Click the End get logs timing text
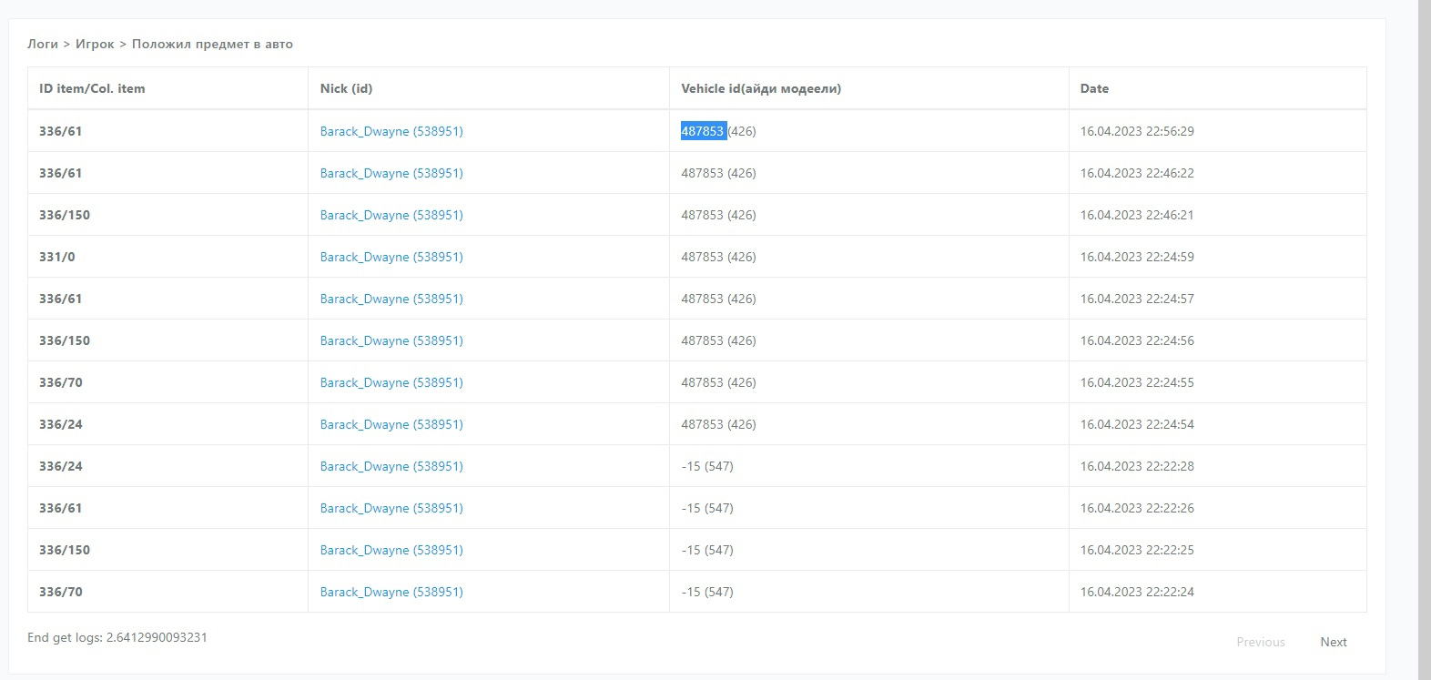Image resolution: width=1431 pixels, height=680 pixels. 117,637
